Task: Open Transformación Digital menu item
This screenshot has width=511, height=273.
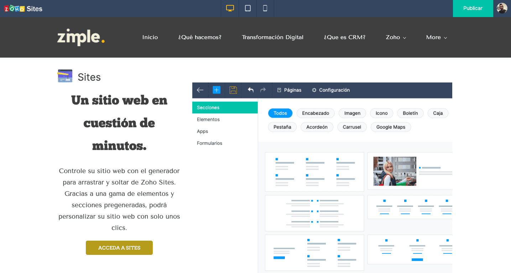Action: click(x=272, y=37)
